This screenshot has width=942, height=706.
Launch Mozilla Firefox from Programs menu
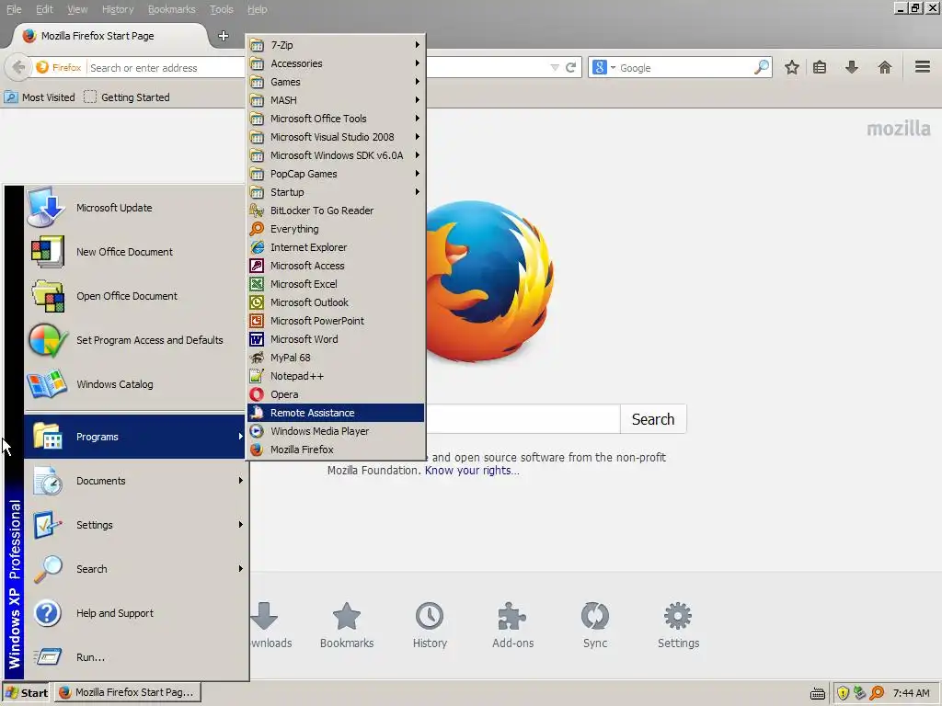(335, 450)
